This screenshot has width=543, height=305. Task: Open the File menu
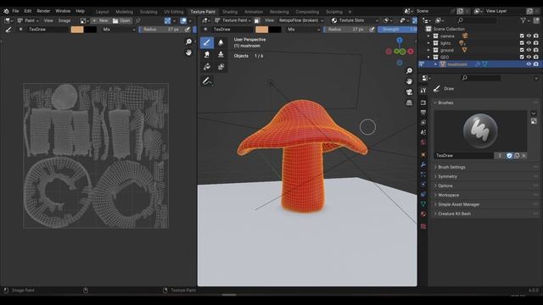[15, 11]
